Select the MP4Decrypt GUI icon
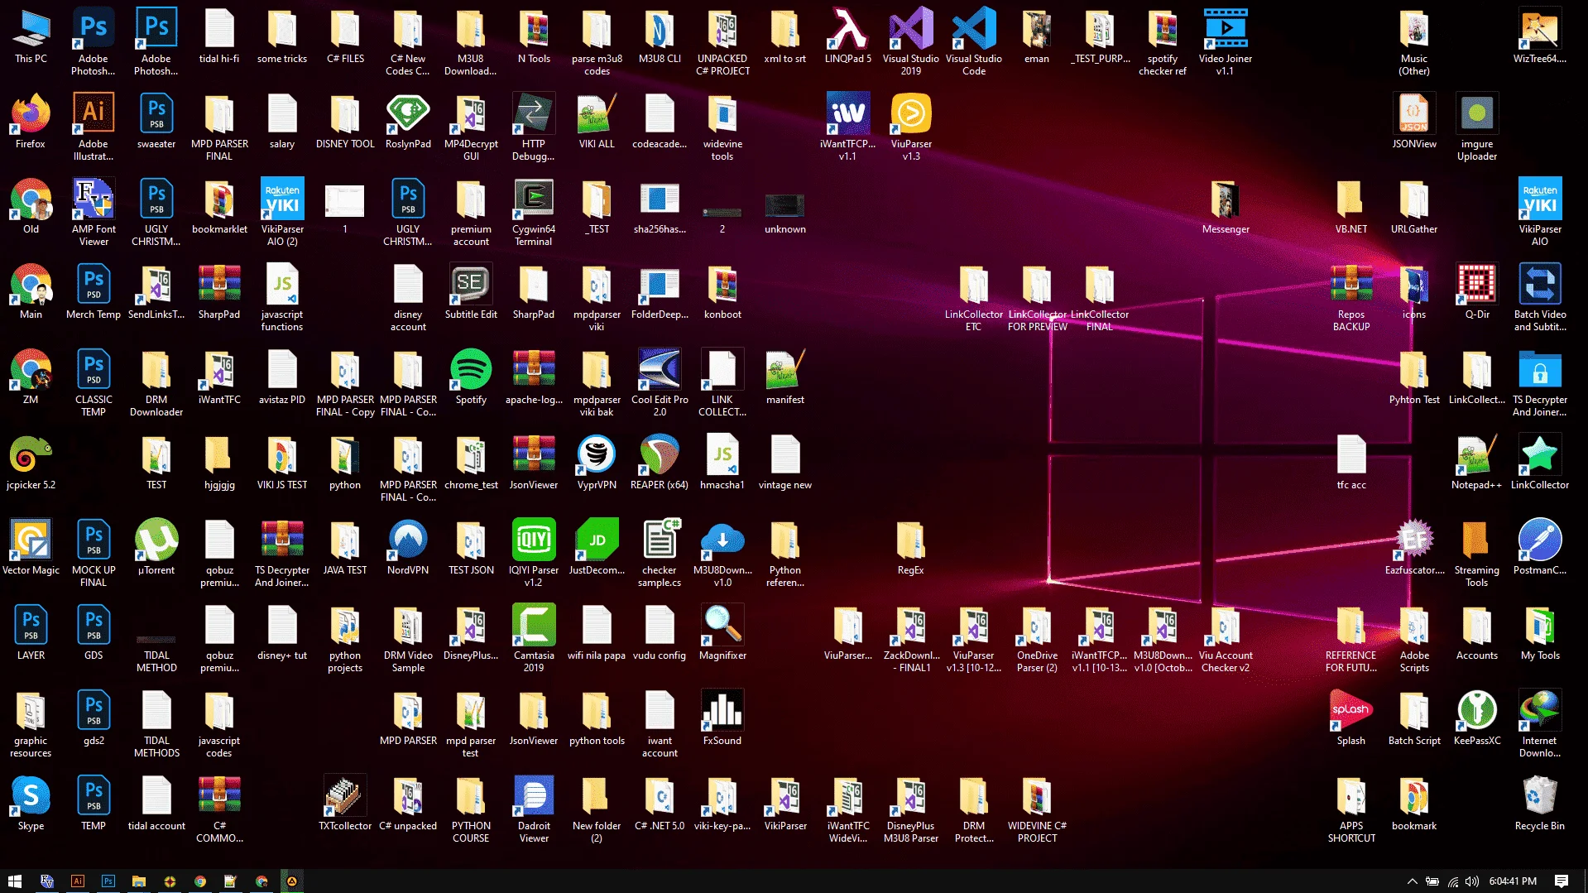1588x893 pixels. (471, 127)
